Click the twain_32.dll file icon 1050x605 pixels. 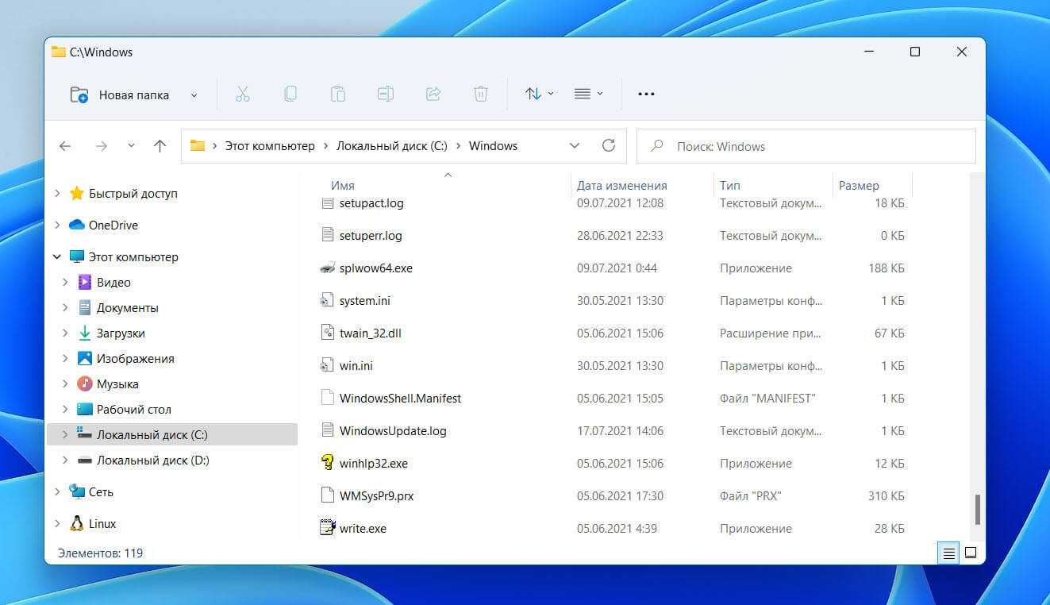click(328, 333)
